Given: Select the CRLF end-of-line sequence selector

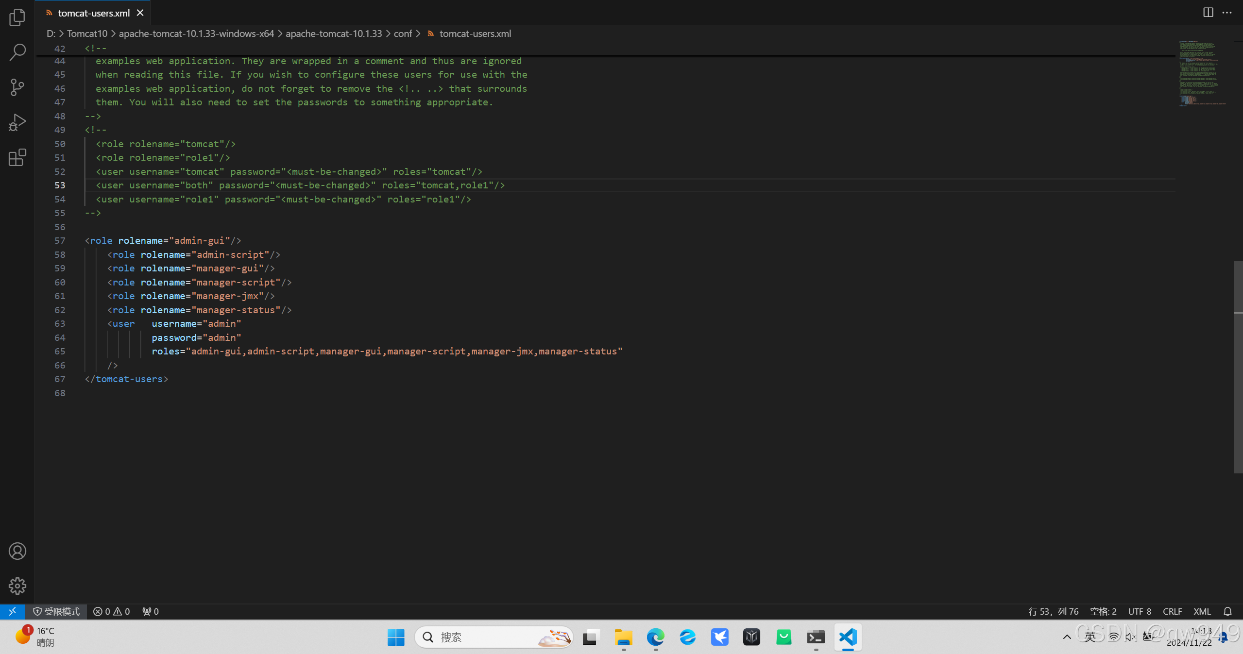Looking at the screenshot, I should point(1172,612).
